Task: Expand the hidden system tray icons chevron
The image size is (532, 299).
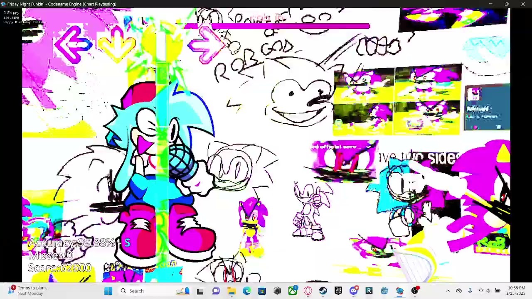Action: click(448, 291)
